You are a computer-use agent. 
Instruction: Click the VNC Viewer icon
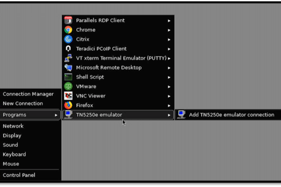[68, 96]
